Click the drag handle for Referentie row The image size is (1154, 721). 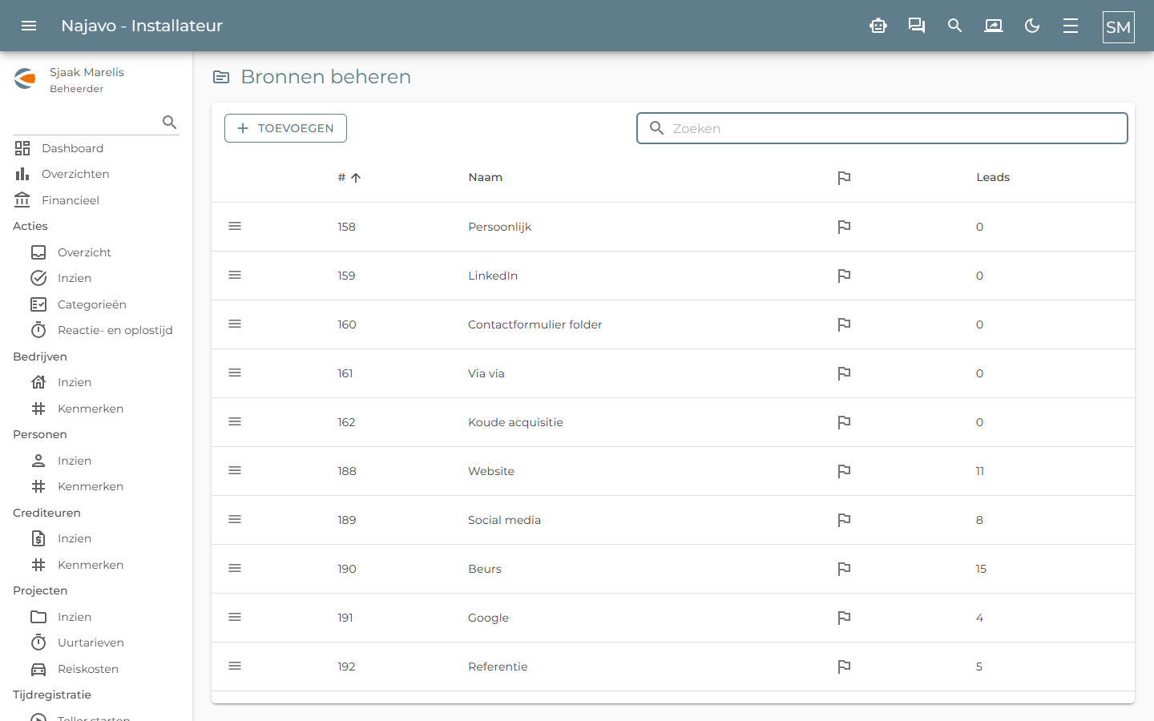[x=235, y=666]
